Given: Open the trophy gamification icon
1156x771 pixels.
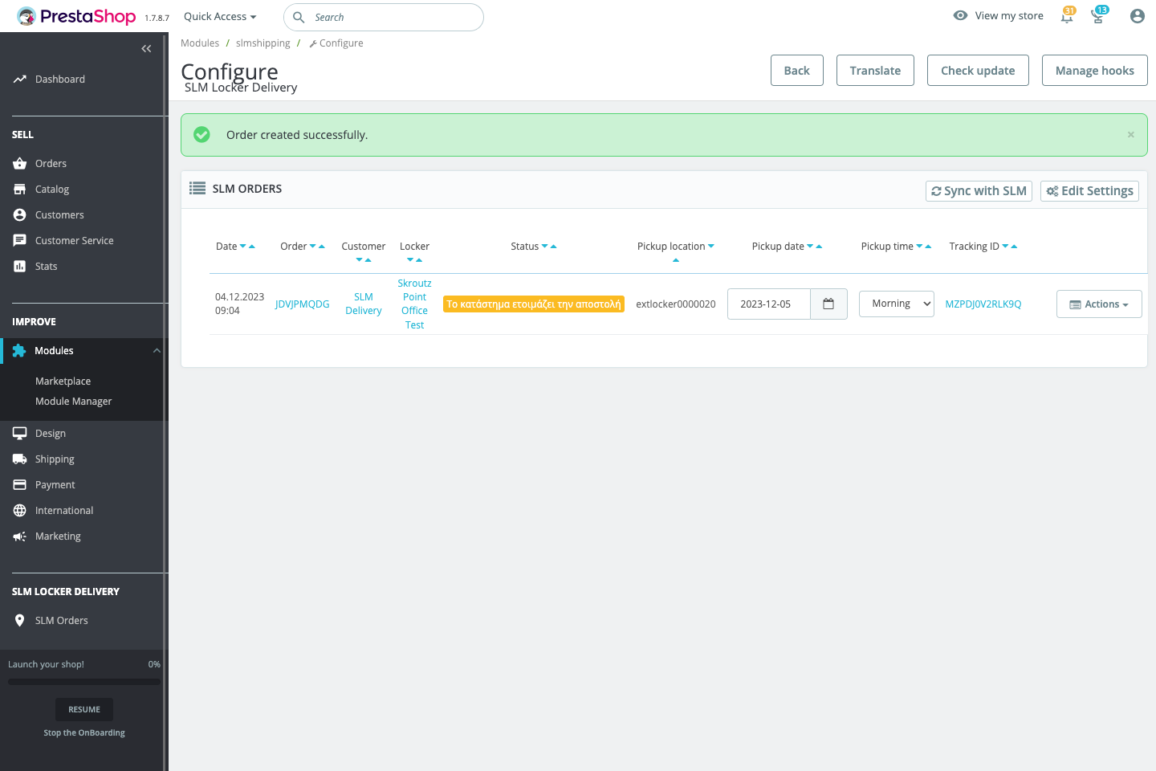Looking at the screenshot, I should click(x=1097, y=16).
